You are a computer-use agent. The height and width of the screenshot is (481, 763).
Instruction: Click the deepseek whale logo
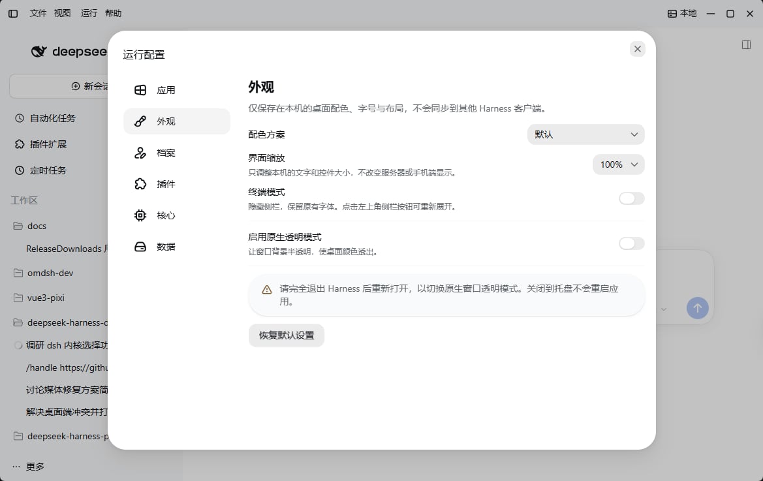pyautogui.click(x=39, y=51)
